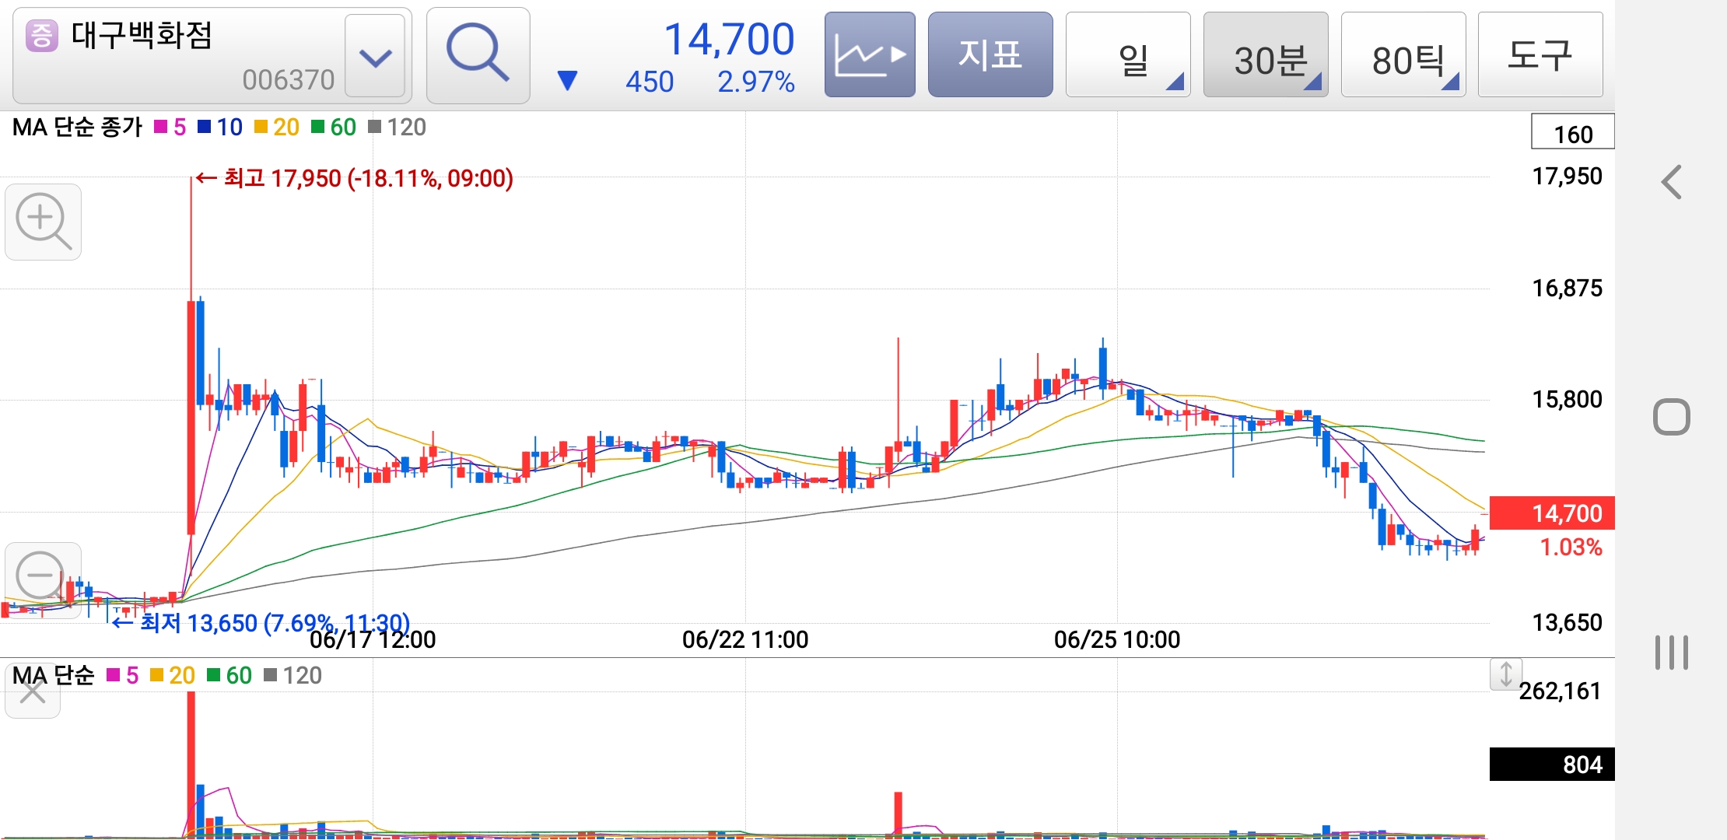Tap the 1.03% red percentage on axis
1727x840 pixels.
point(1571,548)
